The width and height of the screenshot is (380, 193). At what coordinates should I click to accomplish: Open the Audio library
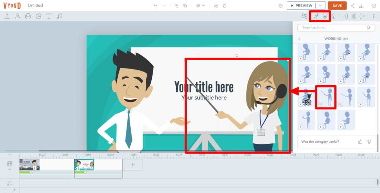(x=59, y=16)
